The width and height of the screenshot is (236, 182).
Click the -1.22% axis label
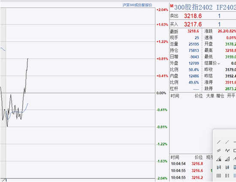coord(162,144)
